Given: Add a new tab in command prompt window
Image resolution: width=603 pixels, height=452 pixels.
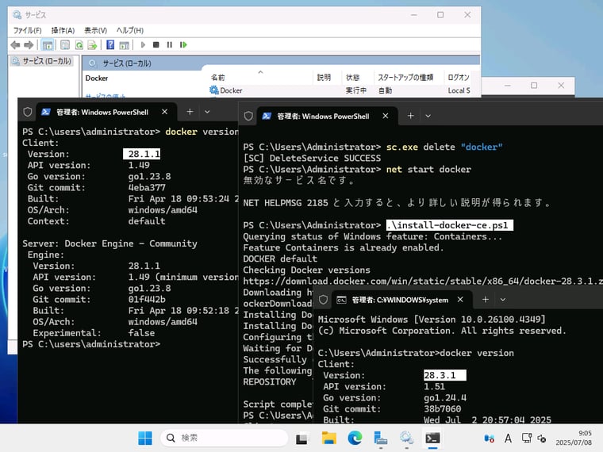Looking at the screenshot, I should pyautogui.click(x=486, y=300).
